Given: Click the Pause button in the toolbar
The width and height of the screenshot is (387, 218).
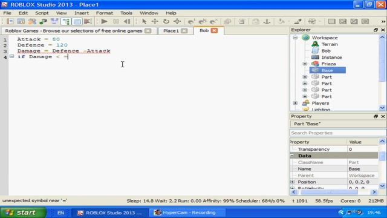Looking at the screenshot, I should 115,22.
